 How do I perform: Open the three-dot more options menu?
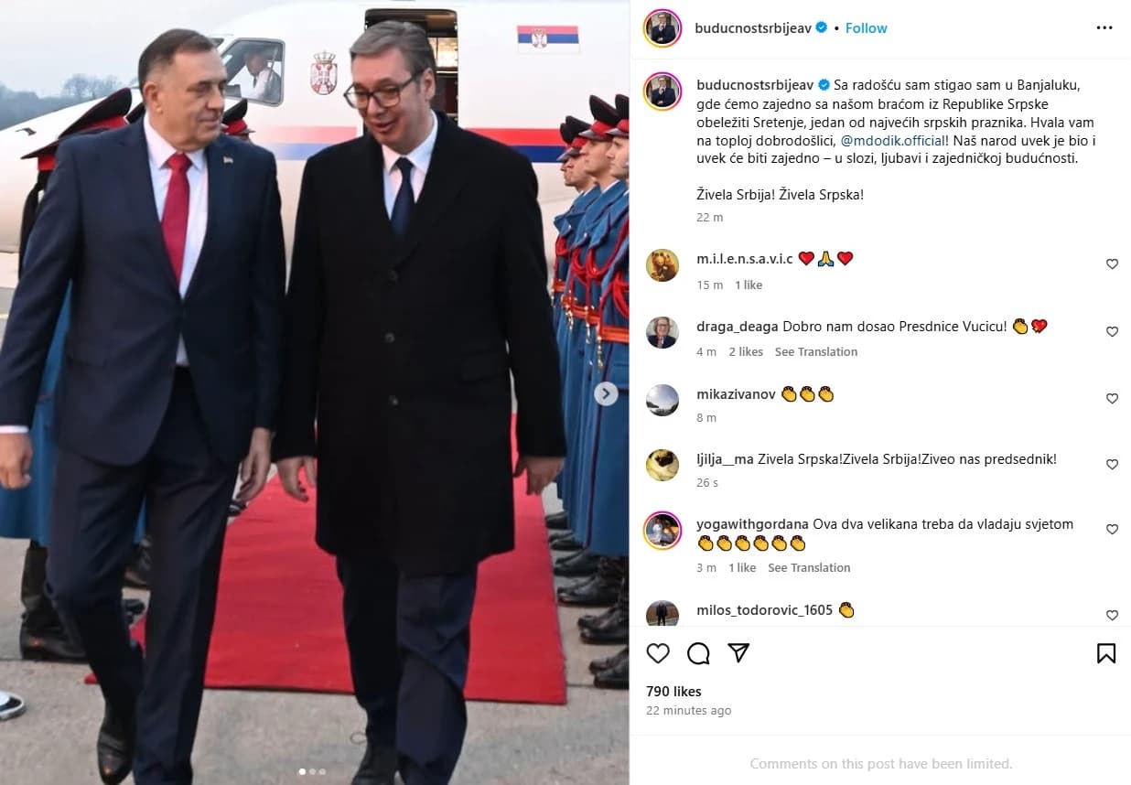click(x=1104, y=27)
